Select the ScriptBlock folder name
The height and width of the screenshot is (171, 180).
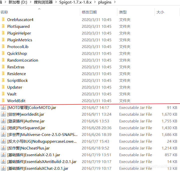pyautogui.click(x=17, y=80)
